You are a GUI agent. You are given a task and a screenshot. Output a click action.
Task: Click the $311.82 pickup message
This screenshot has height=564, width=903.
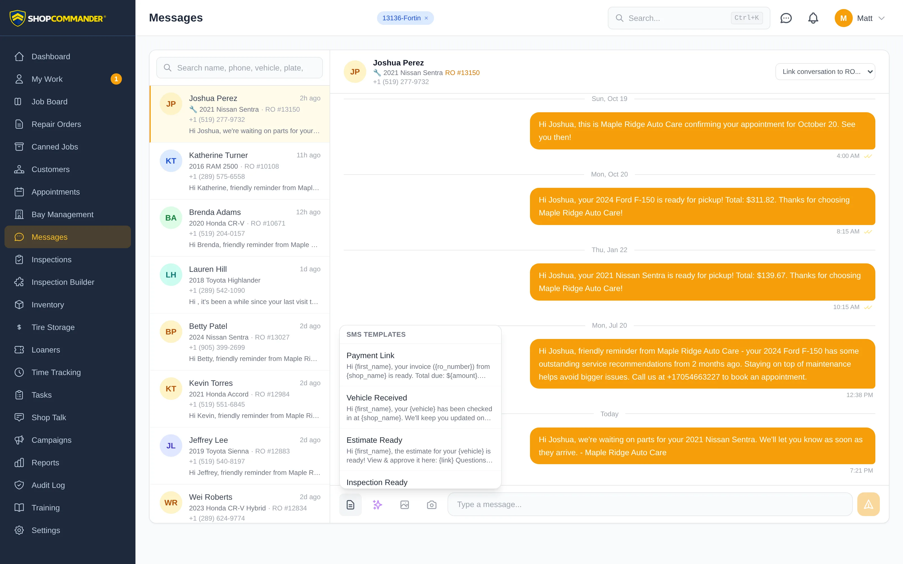pyautogui.click(x=702, y=206)
